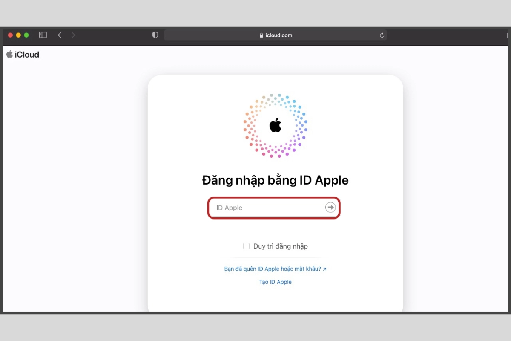Viewport: 511px width, 341px height.
Task: Click the back navigation arrow
Action: [60, 35]
